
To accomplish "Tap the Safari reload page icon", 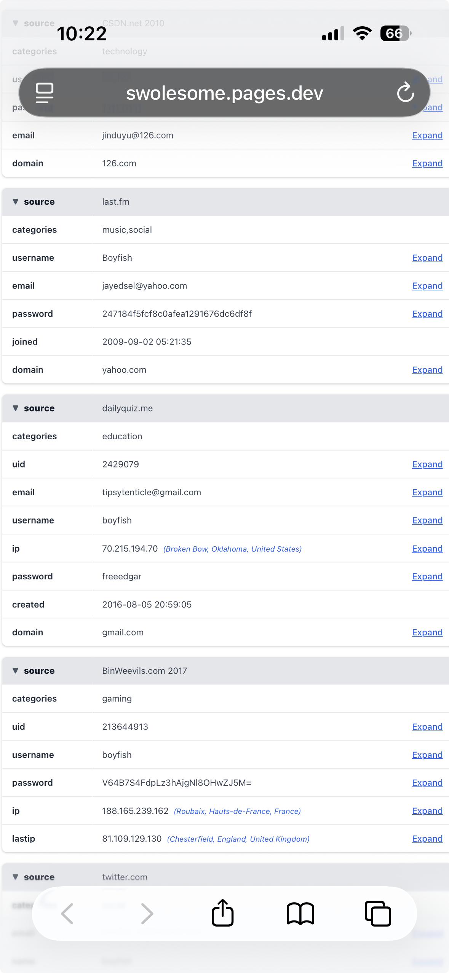I will pyautogui.click(x=405, y=93).
